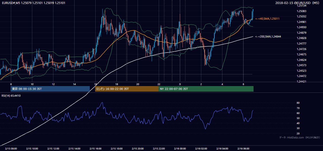
Task: Click price axis value 1.24777
Action: [x=302, y=44]
